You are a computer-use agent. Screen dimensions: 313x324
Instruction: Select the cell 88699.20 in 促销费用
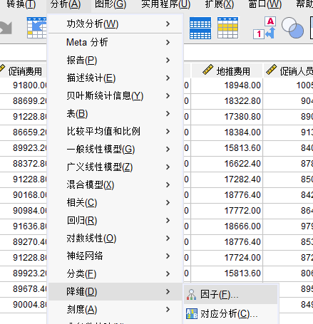24,101
